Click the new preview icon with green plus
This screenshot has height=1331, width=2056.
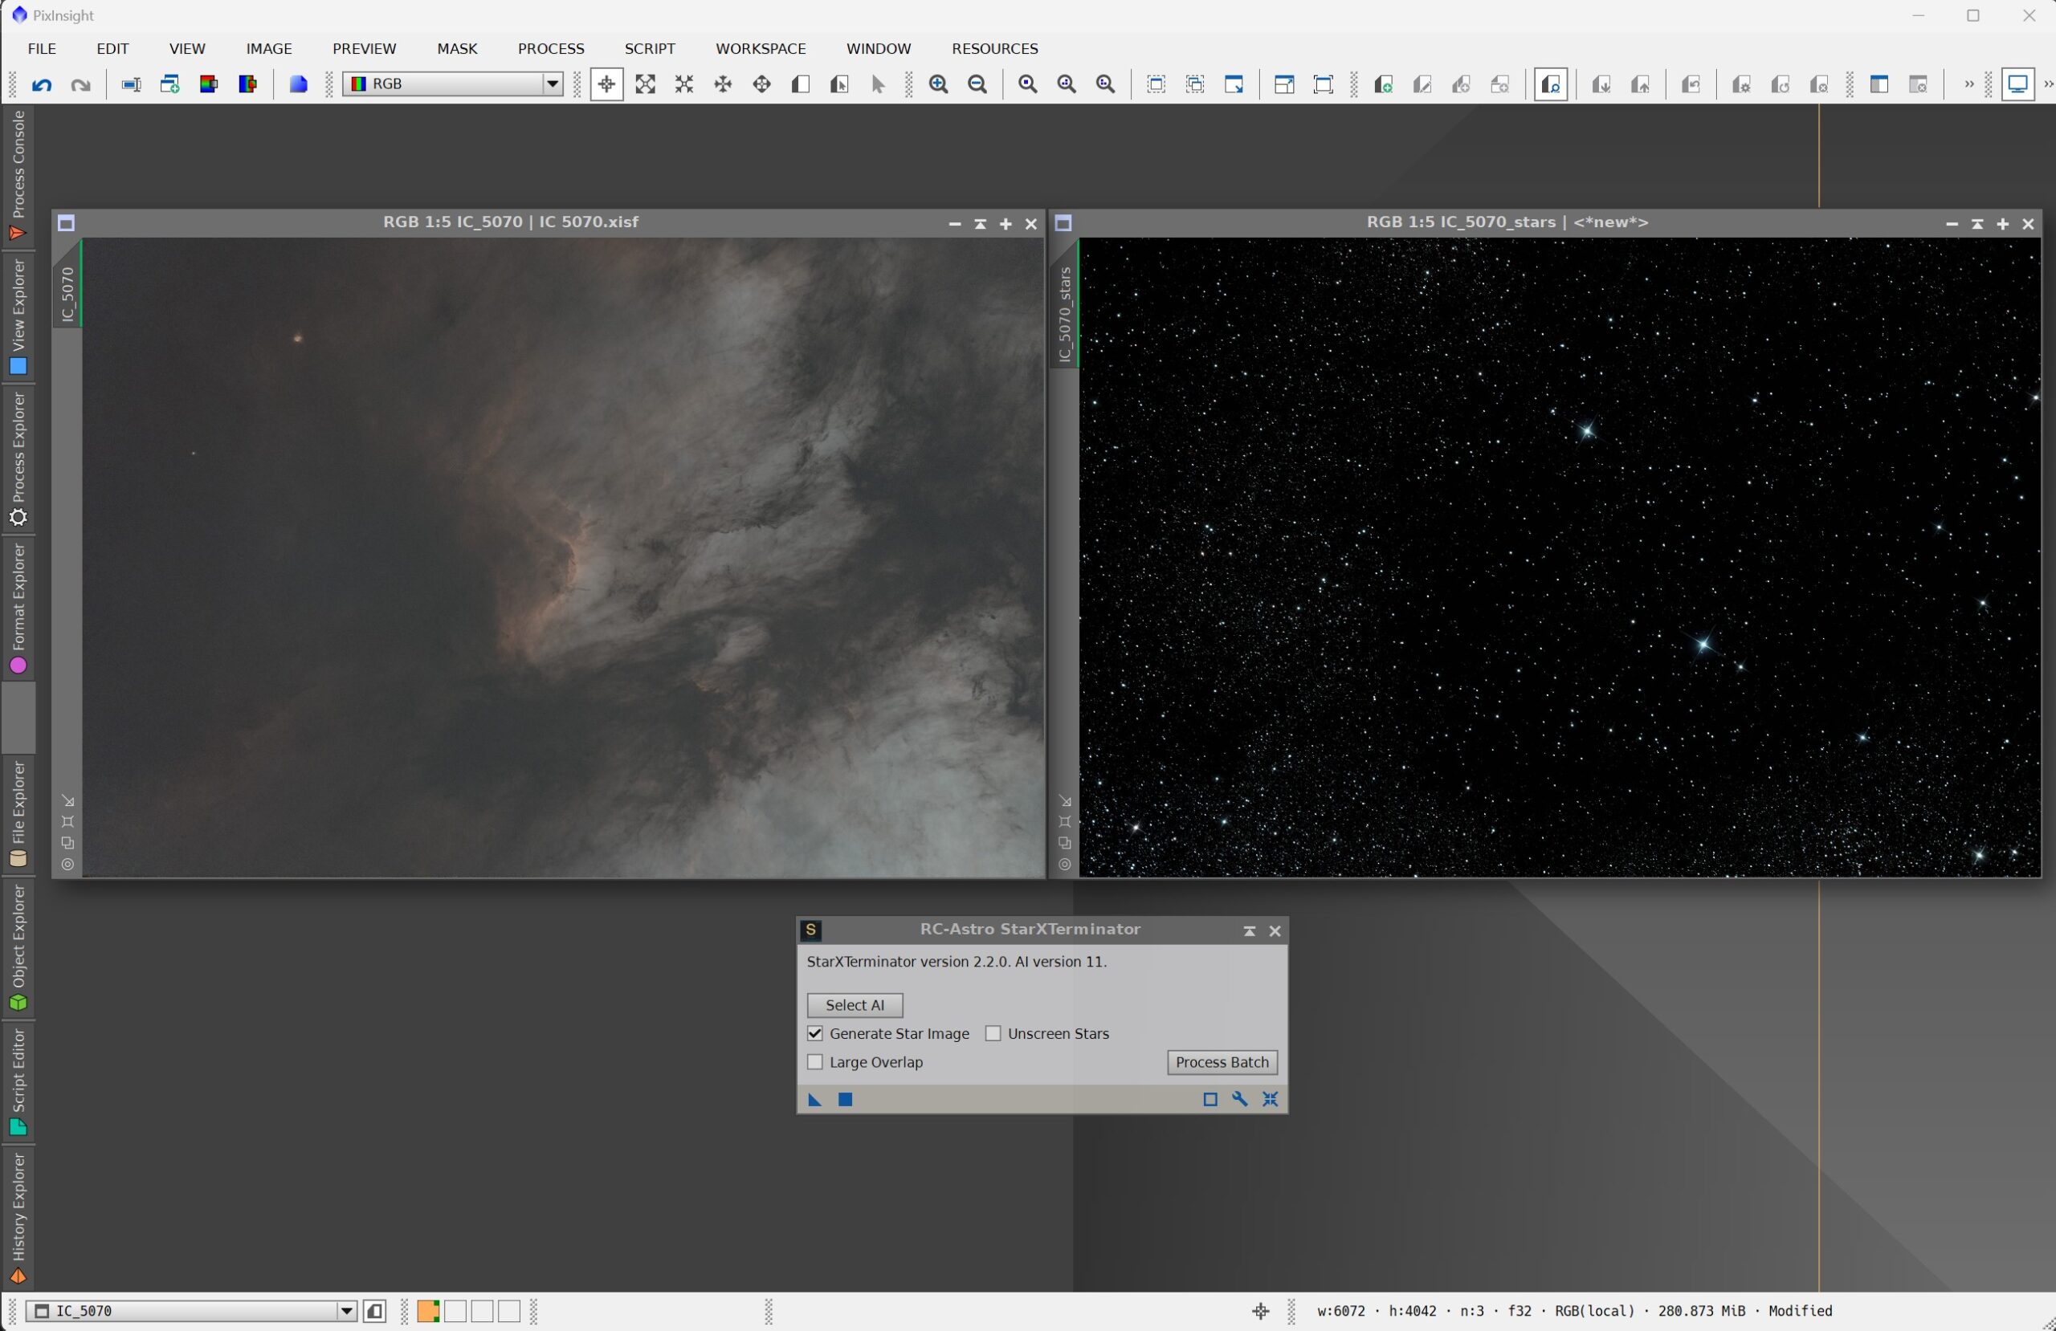click(1384, 84)
